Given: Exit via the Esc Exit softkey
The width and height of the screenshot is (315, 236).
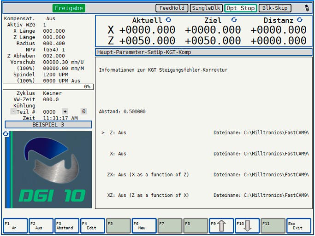Looking at the screenshot, I should 299,226.
